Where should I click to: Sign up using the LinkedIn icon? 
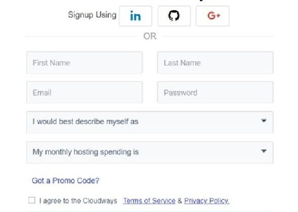136,16
